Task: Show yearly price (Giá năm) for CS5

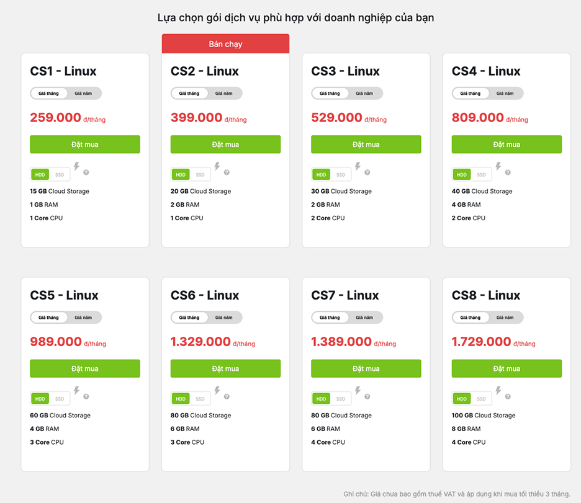Action: [x=83, y=318]
